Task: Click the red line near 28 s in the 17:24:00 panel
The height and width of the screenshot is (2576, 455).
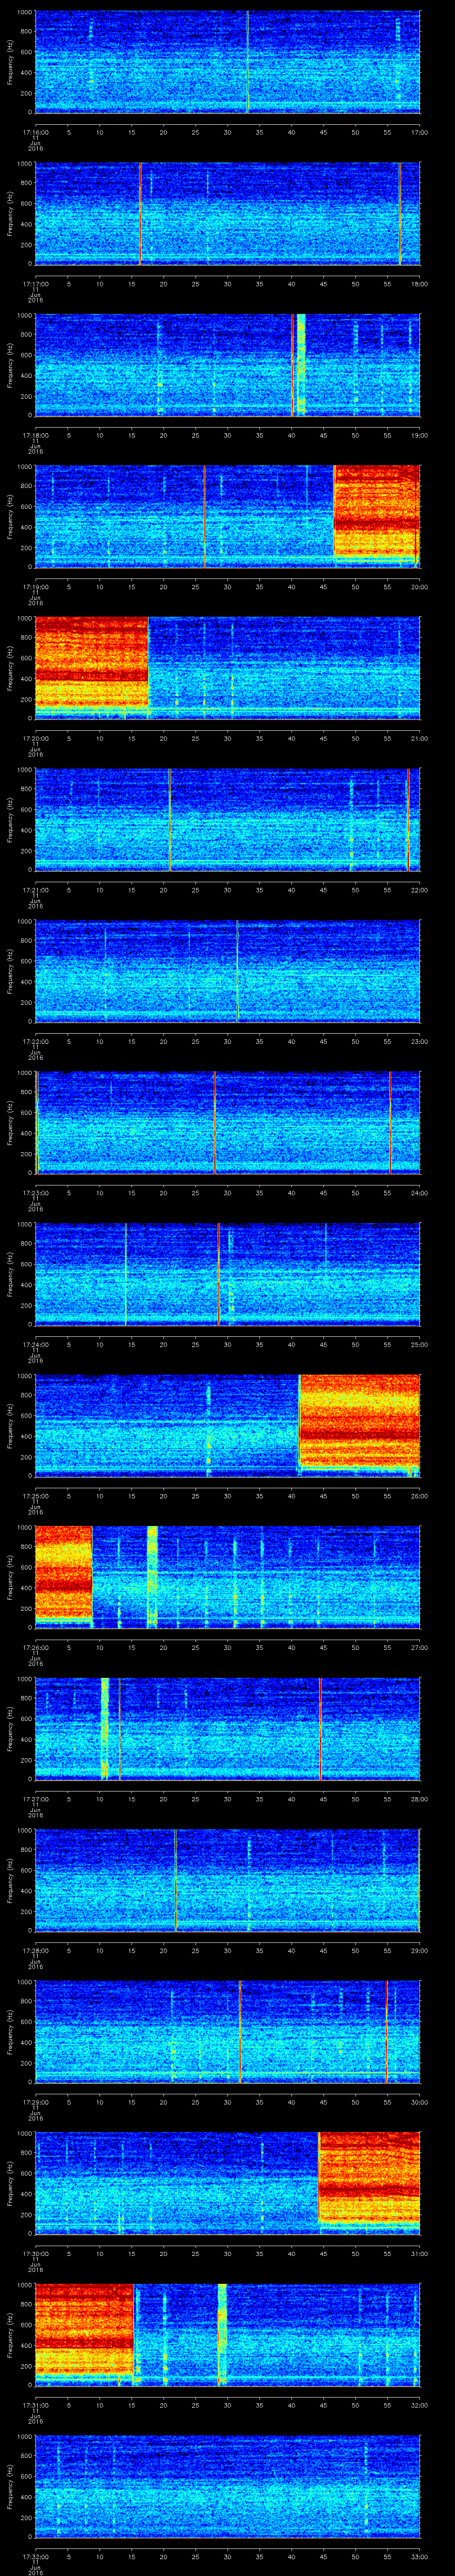Action: [218, 1273]
